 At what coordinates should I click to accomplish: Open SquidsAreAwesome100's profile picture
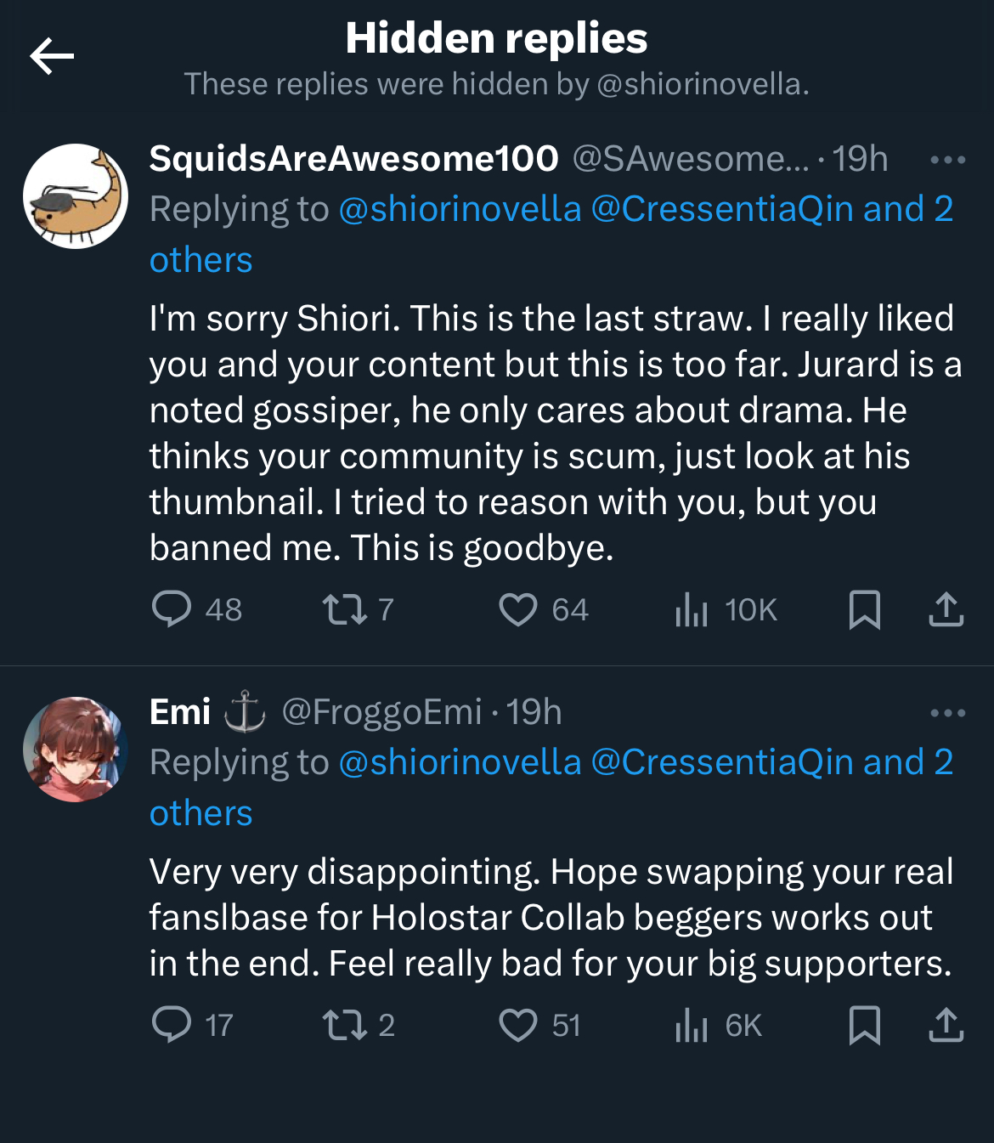click(76, 196)
